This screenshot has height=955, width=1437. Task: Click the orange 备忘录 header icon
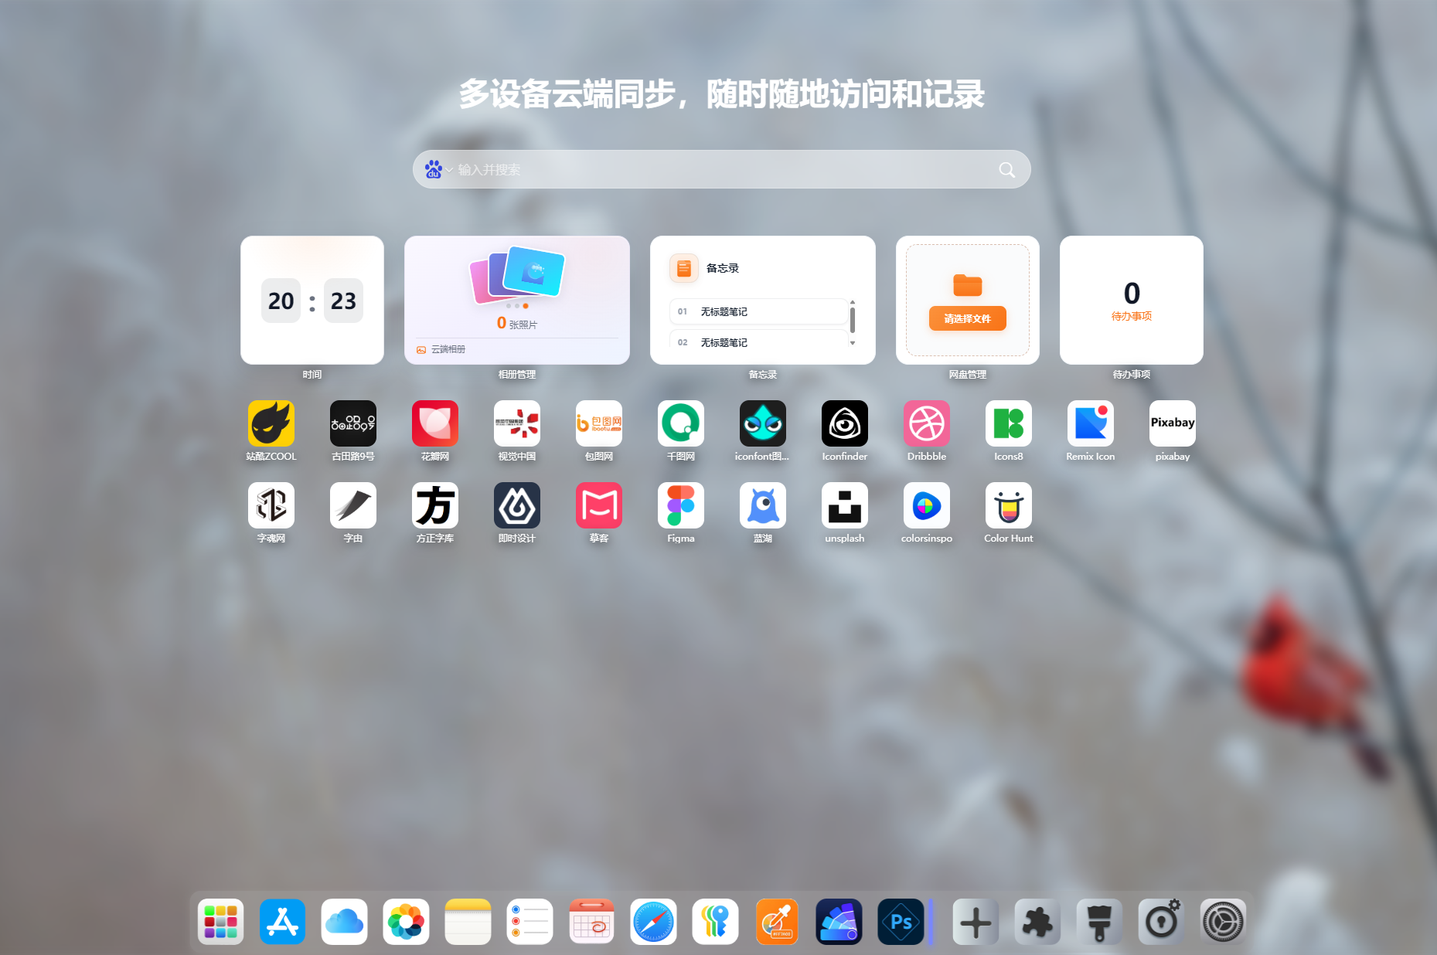[x=684, y=268]
